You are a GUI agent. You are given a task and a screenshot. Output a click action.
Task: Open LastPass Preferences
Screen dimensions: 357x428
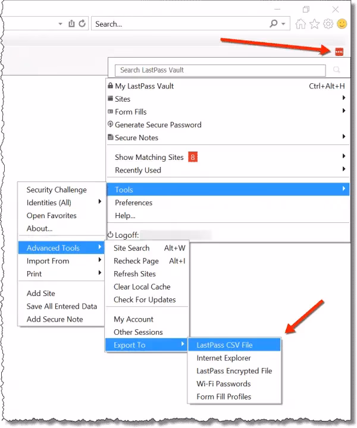click(228, 203)
